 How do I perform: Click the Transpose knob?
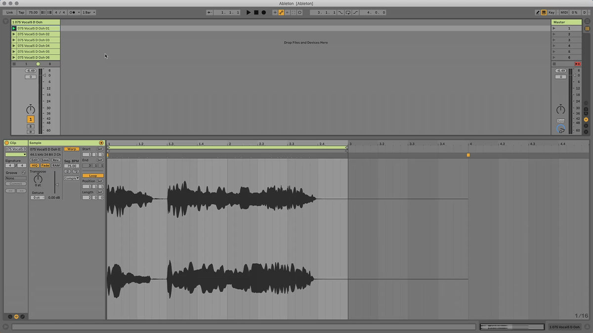click(38, 180)
